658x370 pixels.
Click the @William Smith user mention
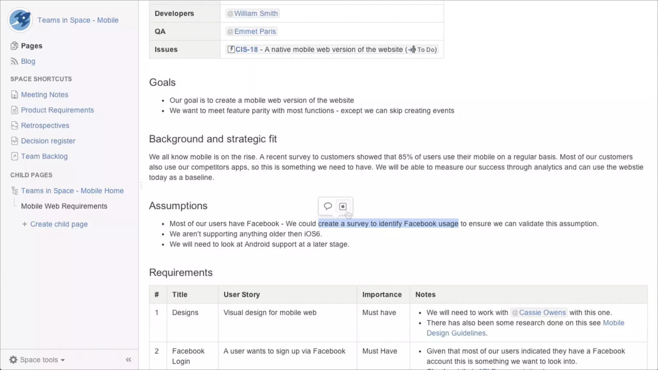(x=253, y=13)
